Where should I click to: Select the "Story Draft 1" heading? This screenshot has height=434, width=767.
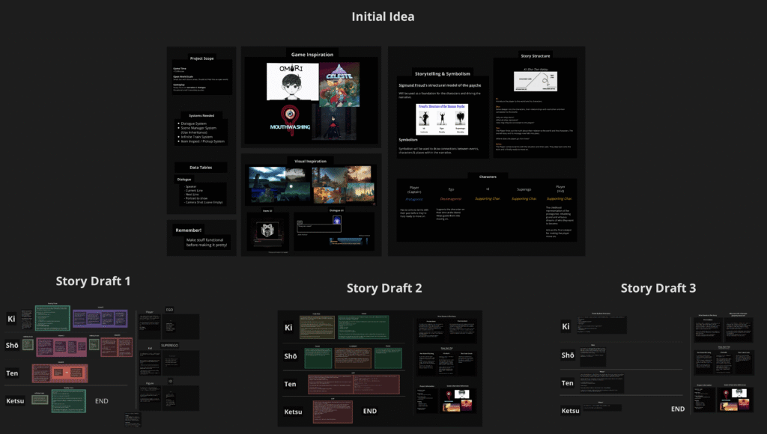tap(93, 281)
